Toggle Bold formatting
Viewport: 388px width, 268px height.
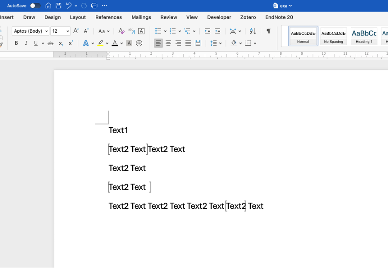17,43
